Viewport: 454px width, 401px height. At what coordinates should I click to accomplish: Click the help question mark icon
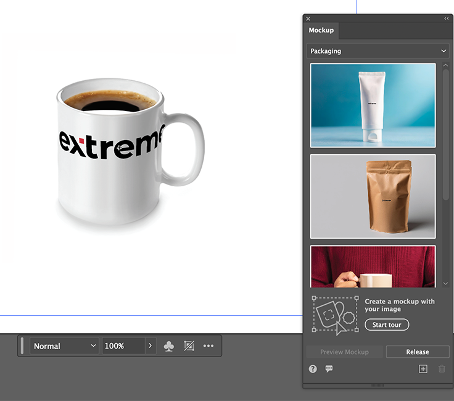(x=313, y=369)
